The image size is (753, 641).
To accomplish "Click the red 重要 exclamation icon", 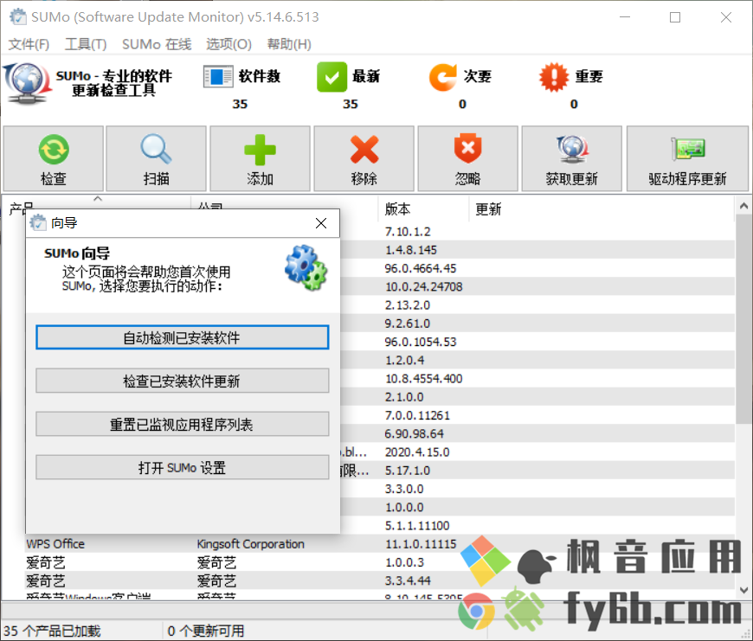I will (x=554, y=77).
